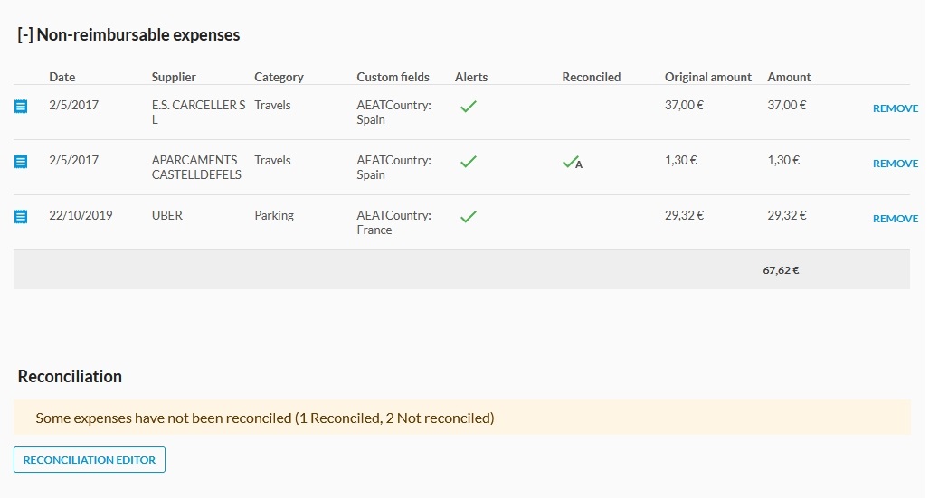Select the UBER supplier cell
The width and height of the screenshot is (929, 498).
[167, 215]
